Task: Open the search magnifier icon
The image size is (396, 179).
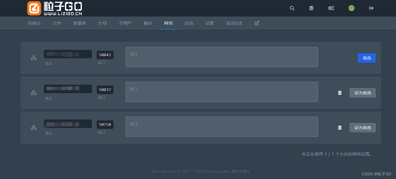Action: pyautogui.click(x=292, y=8)
